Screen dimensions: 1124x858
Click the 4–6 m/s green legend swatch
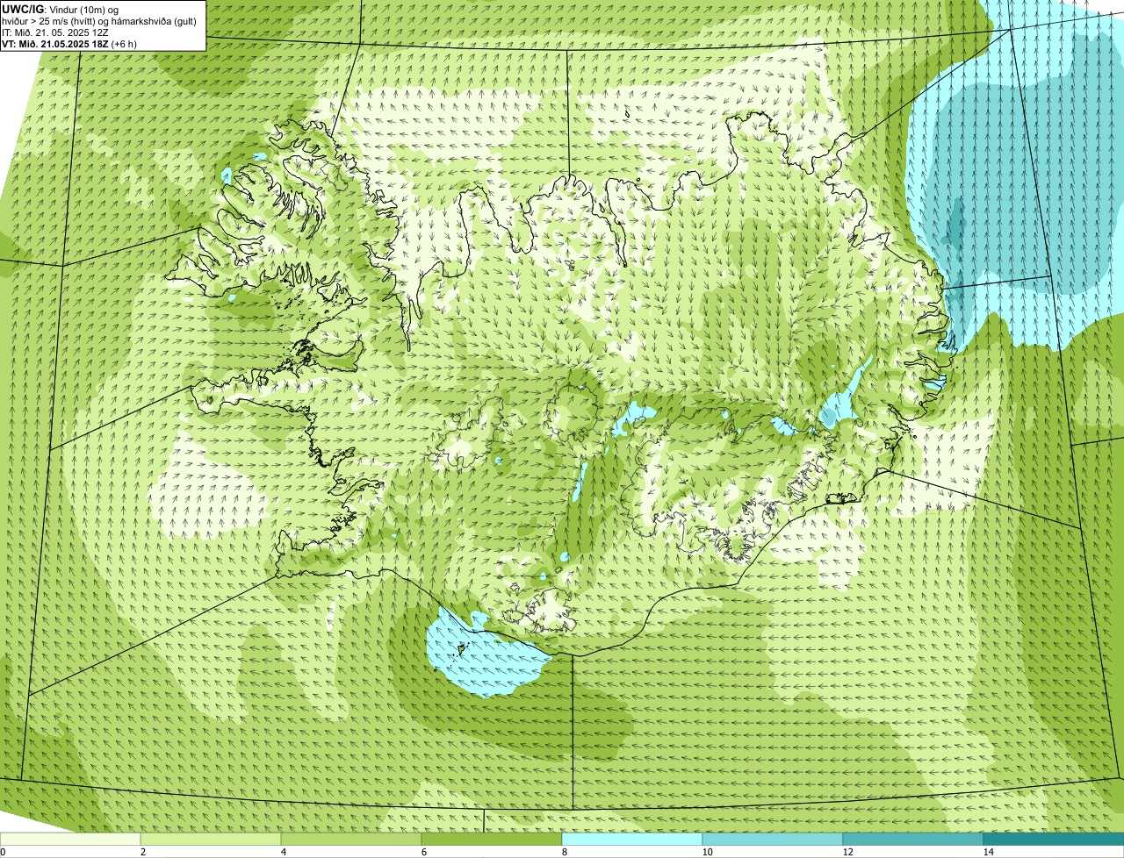tap(351, 839)
